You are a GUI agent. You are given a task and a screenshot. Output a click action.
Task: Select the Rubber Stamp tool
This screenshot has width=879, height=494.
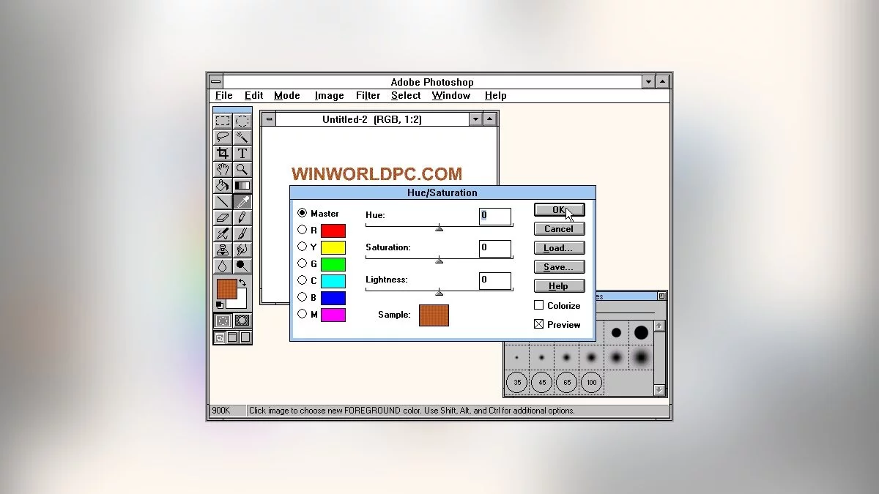coord(223,250)
